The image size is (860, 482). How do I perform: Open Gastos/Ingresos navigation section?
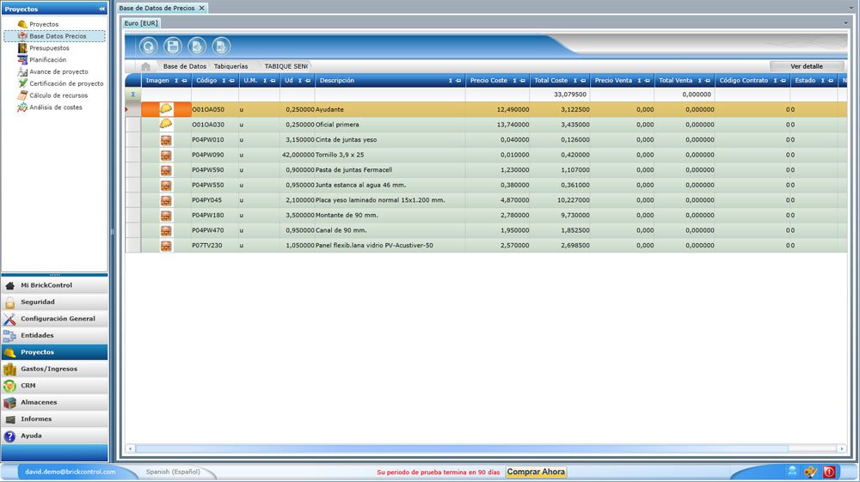coord(54,369)
